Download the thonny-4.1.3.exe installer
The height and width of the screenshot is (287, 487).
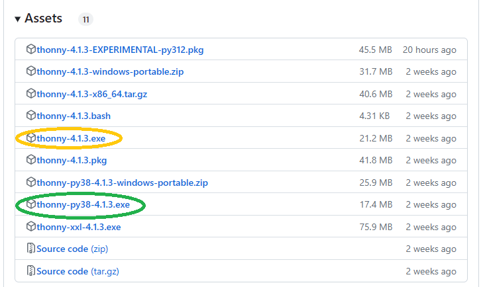(70, 138)
